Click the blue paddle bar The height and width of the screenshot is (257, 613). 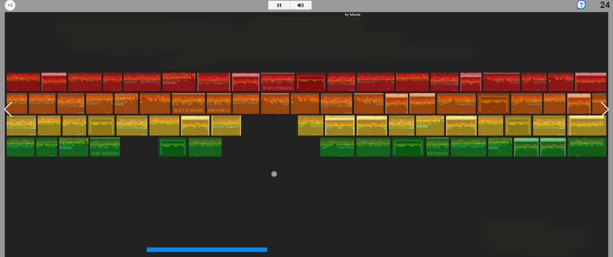pyautogui.click(x=207, y=250)
